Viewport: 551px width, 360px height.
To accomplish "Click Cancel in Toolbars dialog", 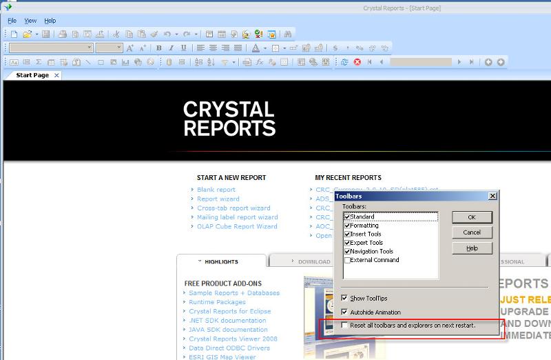I will pyautogui.click(x=472, y=232).
